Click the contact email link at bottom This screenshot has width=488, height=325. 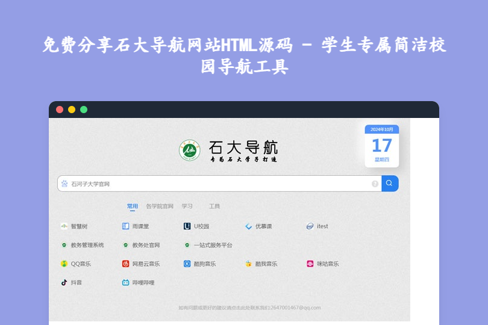[x=249, y=308]
